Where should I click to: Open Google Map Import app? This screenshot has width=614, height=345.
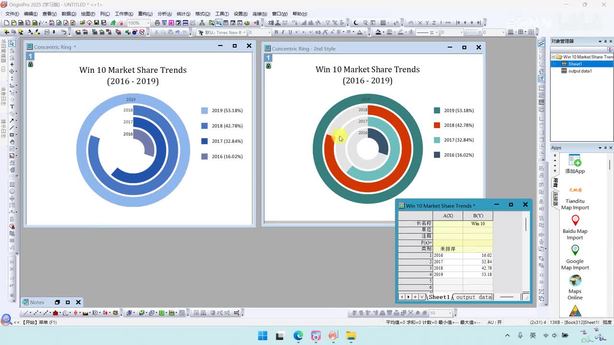pos(575,257)
